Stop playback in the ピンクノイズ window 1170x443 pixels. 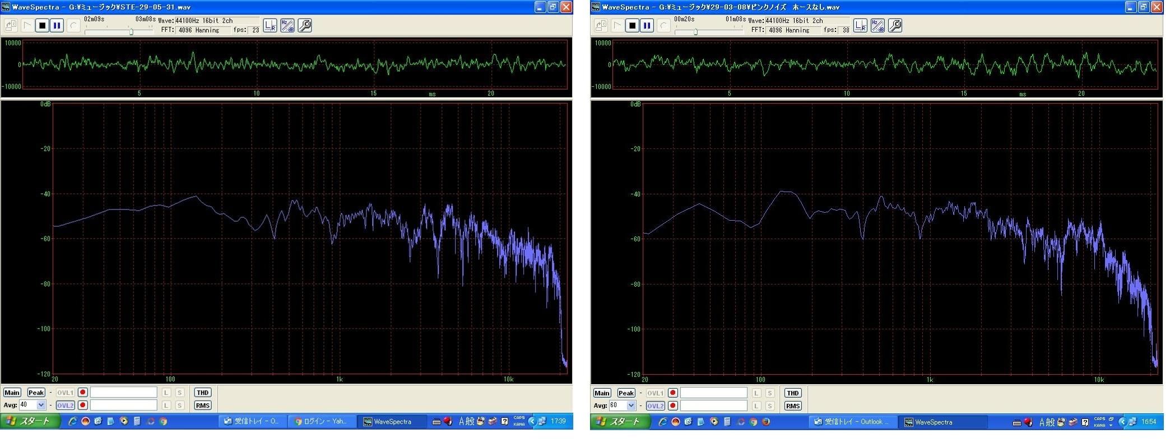pos(632,25)
